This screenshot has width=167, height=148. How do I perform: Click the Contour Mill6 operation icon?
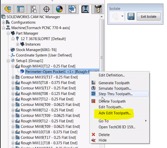18,104
